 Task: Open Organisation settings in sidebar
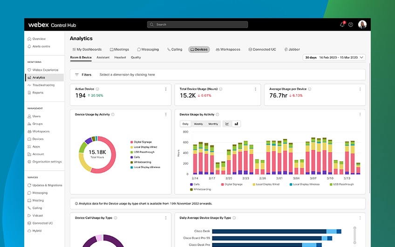[44, 162]
